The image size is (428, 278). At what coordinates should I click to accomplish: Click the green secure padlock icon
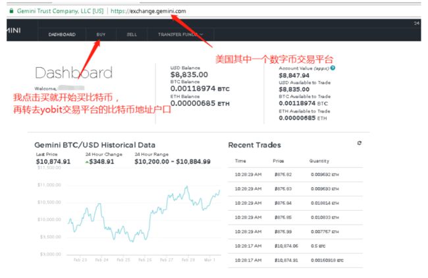pyautogui.click(x=11, y=11)
